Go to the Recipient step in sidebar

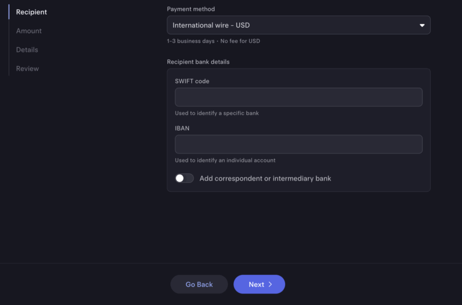(31, 12)
